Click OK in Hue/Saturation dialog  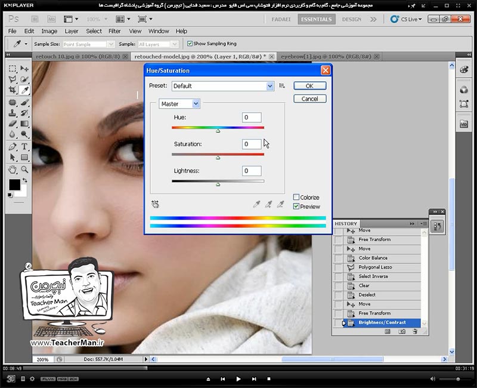tap(309, 86)
